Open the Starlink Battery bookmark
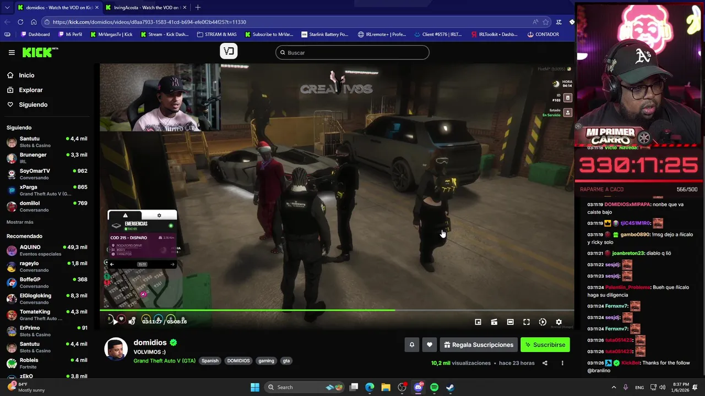Viewport: 705px width, 396px height. click(x=324, y=34)
